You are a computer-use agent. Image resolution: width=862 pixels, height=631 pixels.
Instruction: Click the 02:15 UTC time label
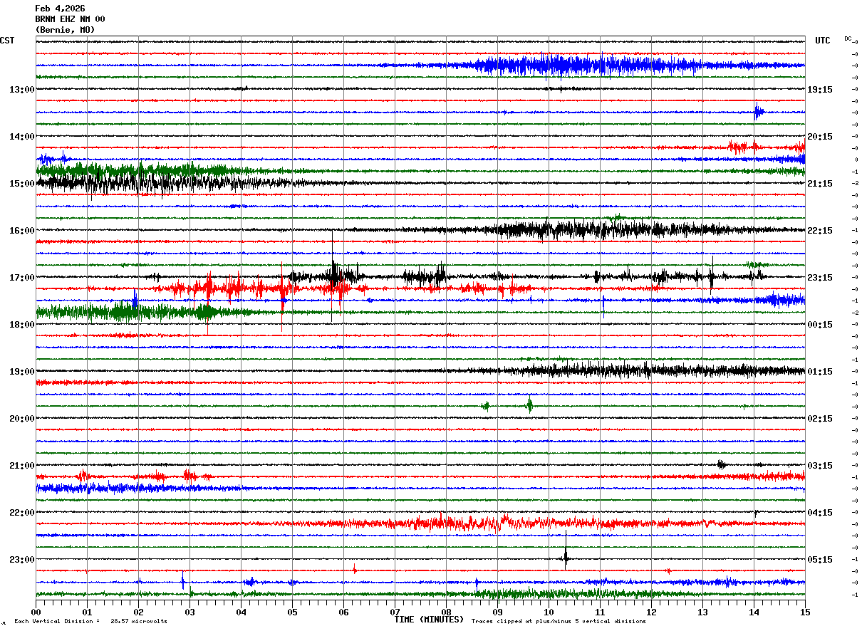click(820, 419)
